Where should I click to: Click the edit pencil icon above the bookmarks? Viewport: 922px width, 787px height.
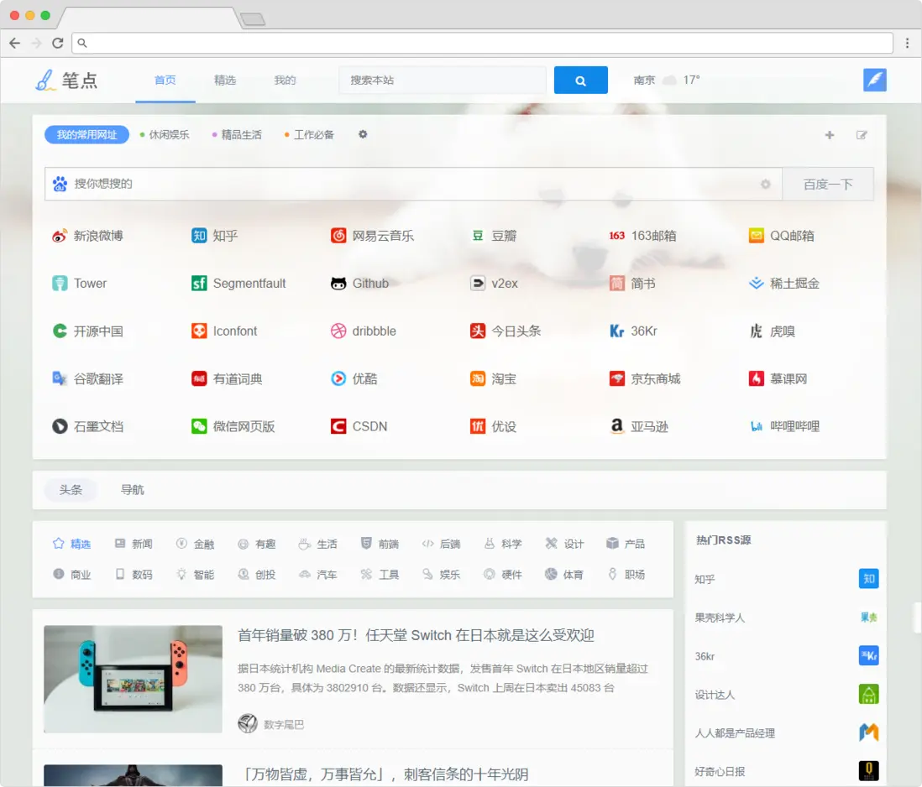click(862, 134)
